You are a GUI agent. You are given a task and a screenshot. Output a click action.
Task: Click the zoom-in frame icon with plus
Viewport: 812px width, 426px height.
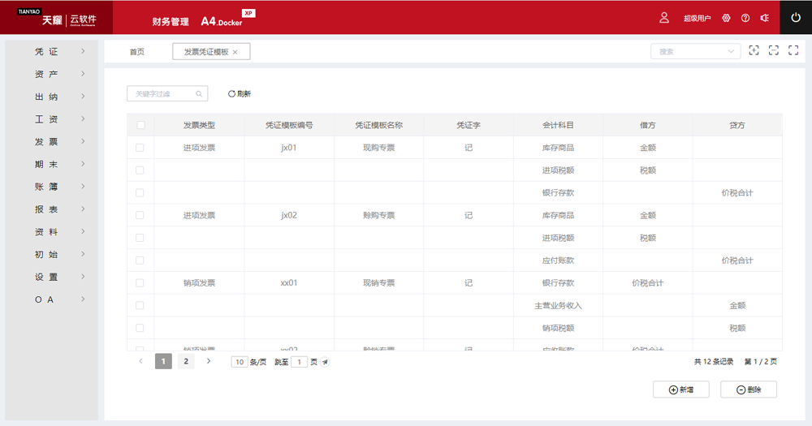point(754,51)
